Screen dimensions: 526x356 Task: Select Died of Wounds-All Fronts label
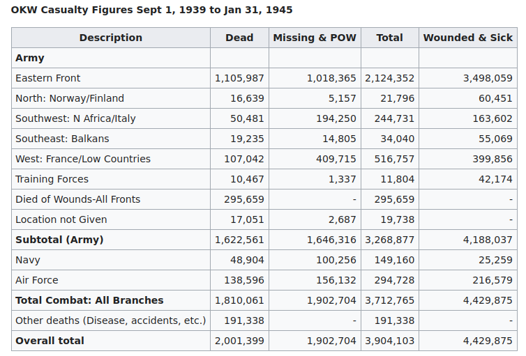(77, 199)
